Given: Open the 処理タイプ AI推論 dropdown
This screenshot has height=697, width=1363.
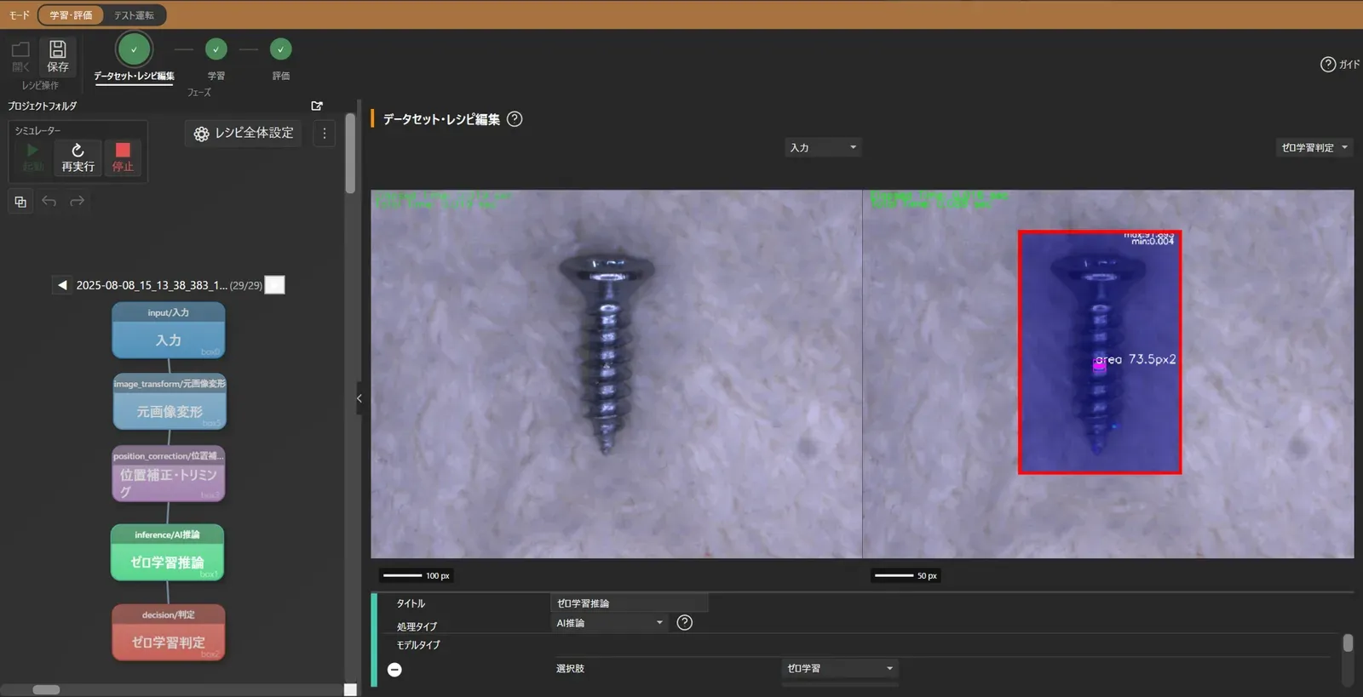Looking at the screenshot, I should (x=610, y=623).
